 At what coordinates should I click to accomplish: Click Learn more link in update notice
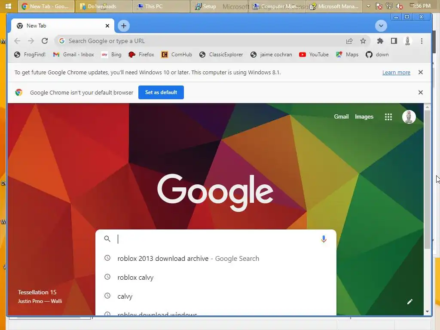click(396, 72)
